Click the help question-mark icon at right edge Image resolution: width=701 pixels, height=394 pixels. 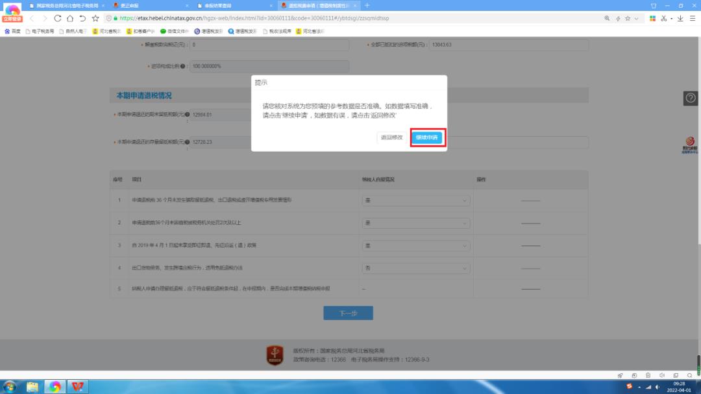(x=691, y=98)
